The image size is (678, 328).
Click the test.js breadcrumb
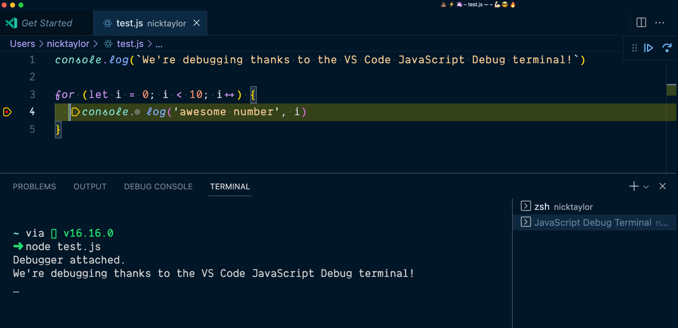130,44
